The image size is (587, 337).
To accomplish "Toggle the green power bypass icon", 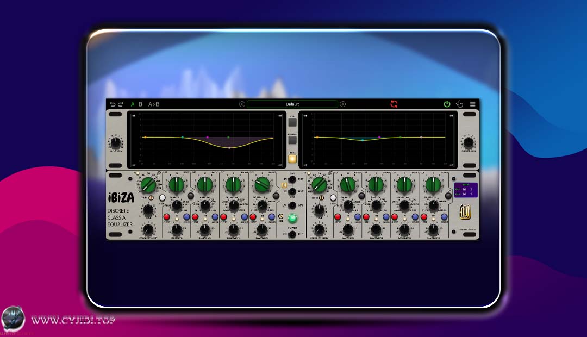I will coord(447,104).
